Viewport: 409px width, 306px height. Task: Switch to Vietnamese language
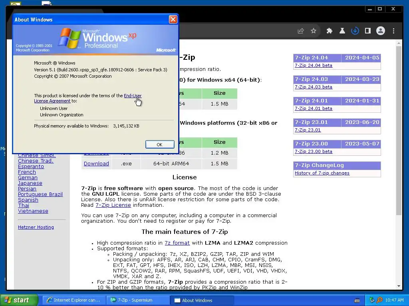tap(33, 211)
